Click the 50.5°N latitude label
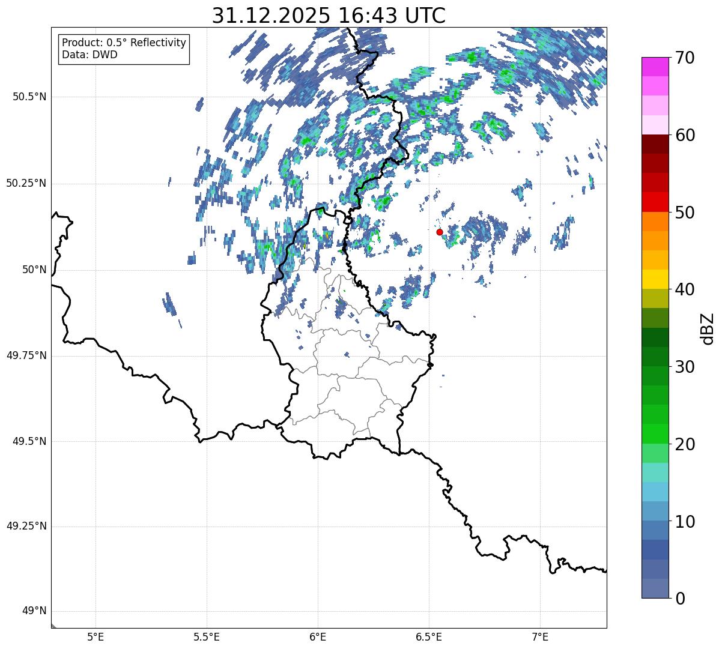 29,97
